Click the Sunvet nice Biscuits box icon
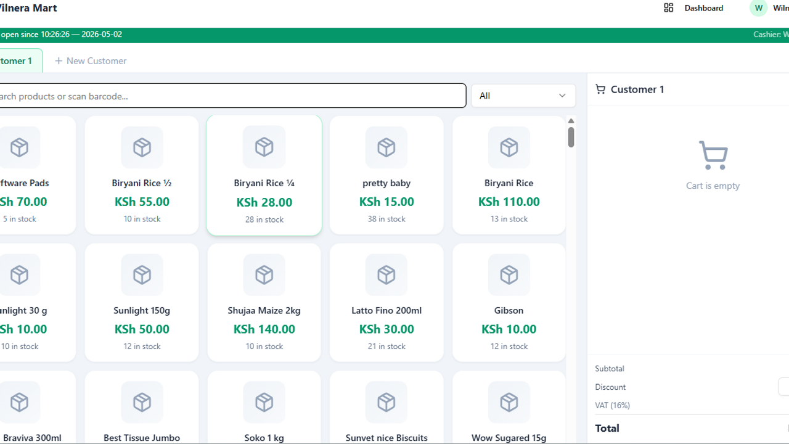This screenshot has width=789, height=444. 386,402
